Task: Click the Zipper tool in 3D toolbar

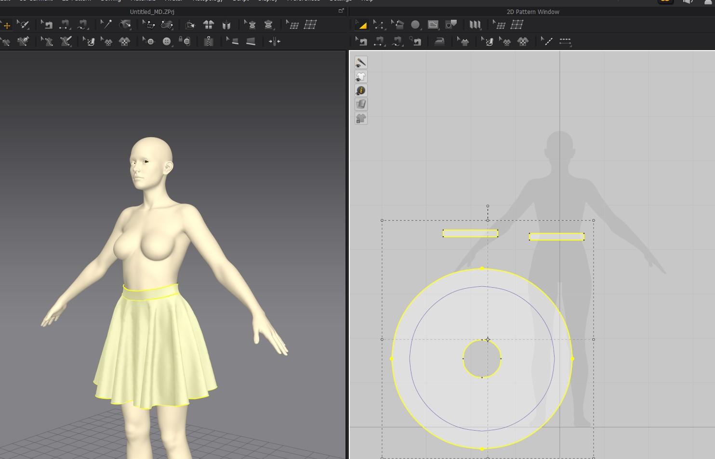Action: (x=209, y=42)
